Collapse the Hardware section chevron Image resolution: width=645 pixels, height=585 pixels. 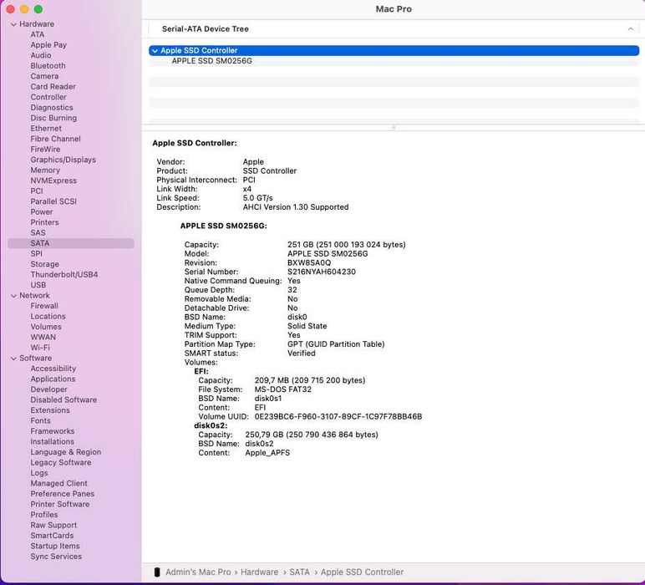click(x=13, y=25)
